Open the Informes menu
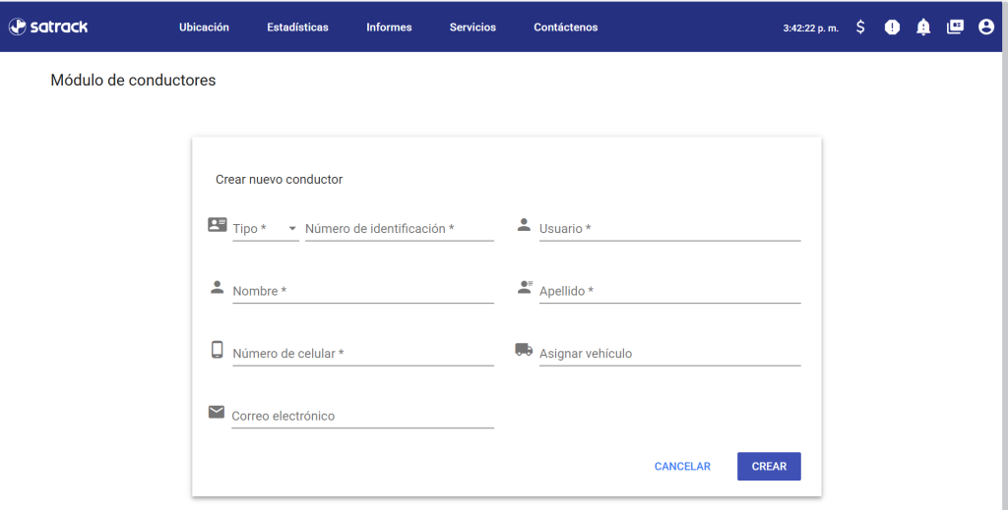1008x510 pixels. click(389, 27)
